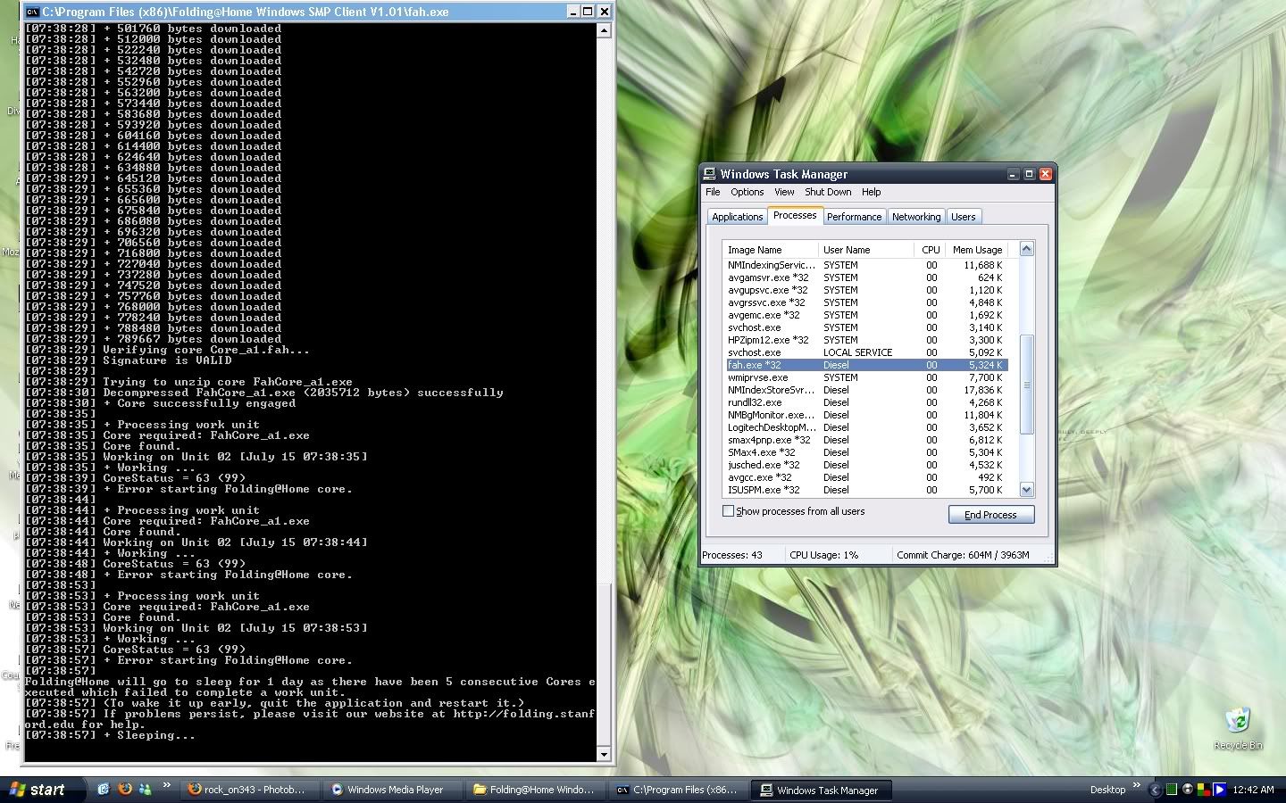Minimize the Task Manager window

(x=1013, y=174)
